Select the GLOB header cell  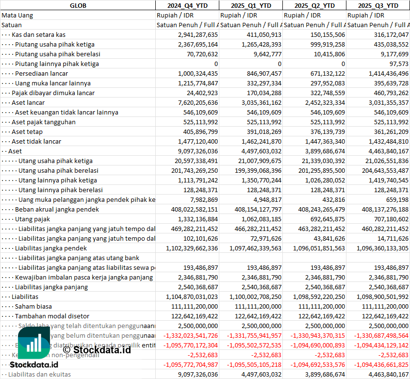78,5
